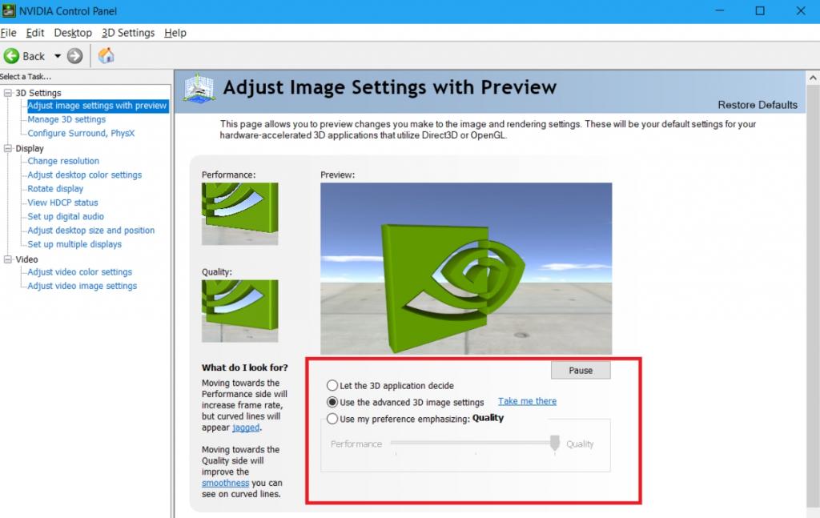Click the Performance sample thumbnail
Viewport: 820px width, 518px height.
pos(240,214)
